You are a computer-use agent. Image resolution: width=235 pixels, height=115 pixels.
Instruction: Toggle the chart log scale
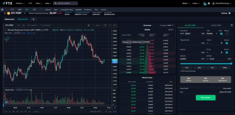pyautogui.click(x=110, y=111)
